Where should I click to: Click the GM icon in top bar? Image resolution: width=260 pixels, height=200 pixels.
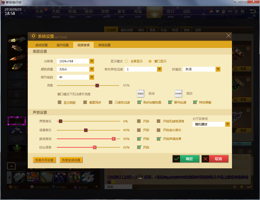click(x=230, y=11)
